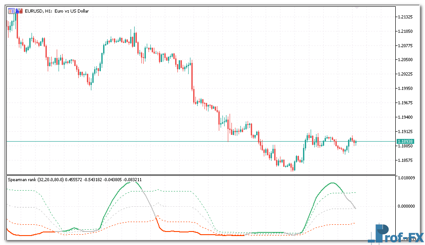Select the green Spearman rank peak line
425x245 pixels.
point(128,182)
